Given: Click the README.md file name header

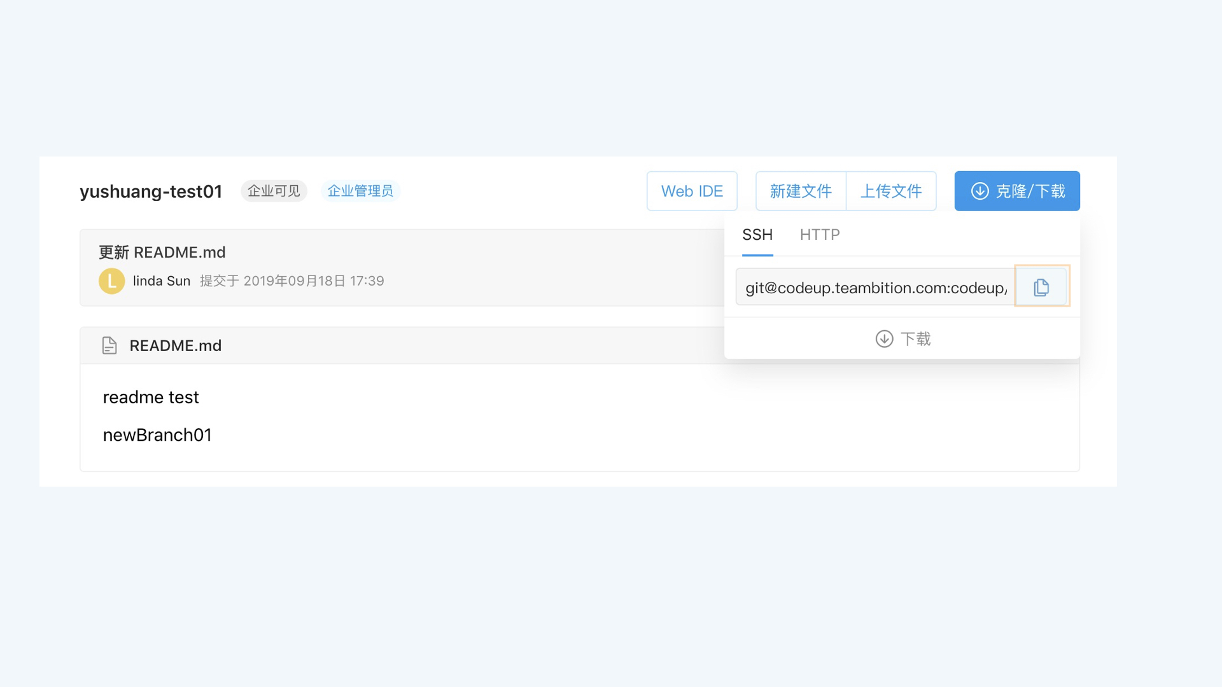Looking at the screenshot, I should 176,345.
